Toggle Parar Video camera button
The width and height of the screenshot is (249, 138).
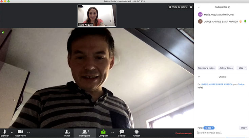(20, 132)
